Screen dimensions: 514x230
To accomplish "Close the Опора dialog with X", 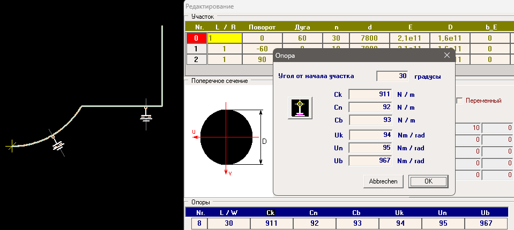I will coord(447,55).
